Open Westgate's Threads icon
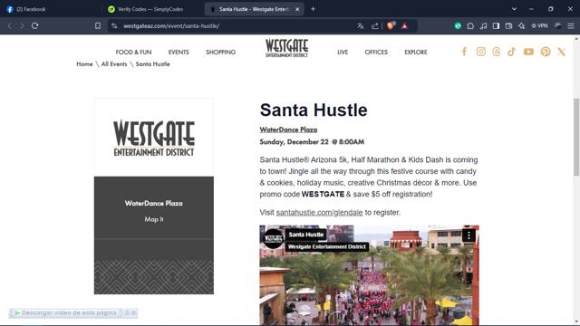Screen dimensions: 580x326 click(497, 52)
